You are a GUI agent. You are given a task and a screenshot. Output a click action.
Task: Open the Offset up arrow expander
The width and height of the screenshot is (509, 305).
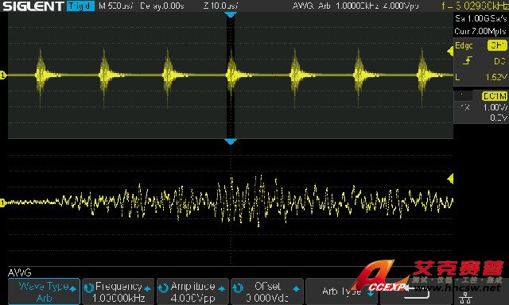pos(296,288)
